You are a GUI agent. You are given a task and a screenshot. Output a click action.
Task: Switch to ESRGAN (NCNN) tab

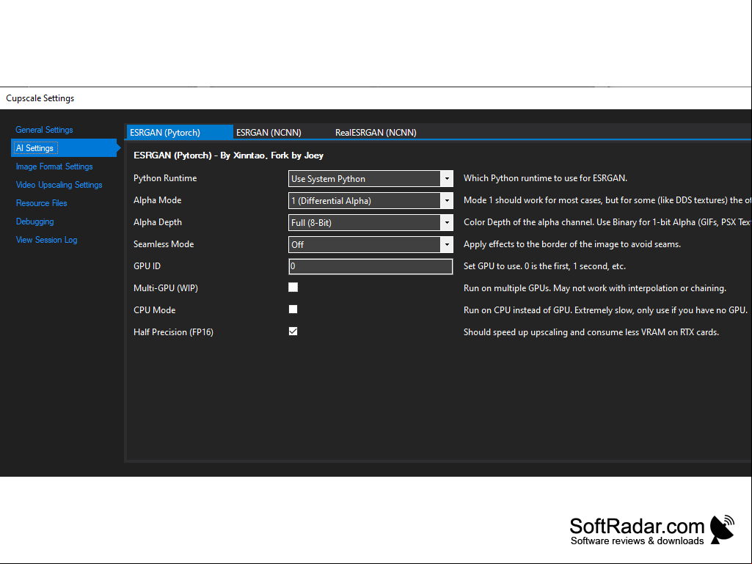[x=269, y=132]
